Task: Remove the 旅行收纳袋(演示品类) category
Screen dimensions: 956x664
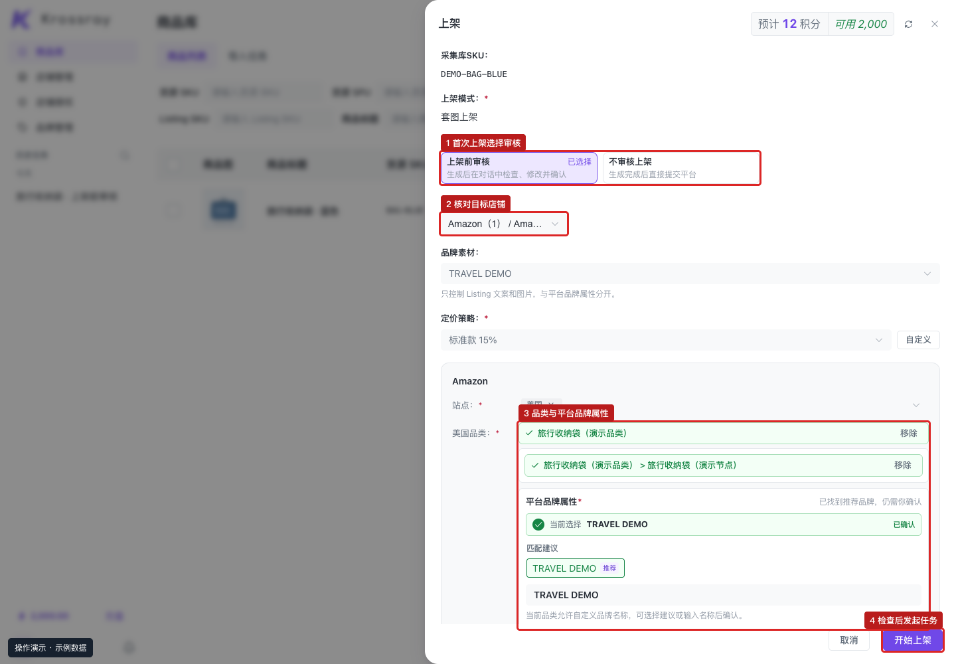Action: tap(908, 433)
